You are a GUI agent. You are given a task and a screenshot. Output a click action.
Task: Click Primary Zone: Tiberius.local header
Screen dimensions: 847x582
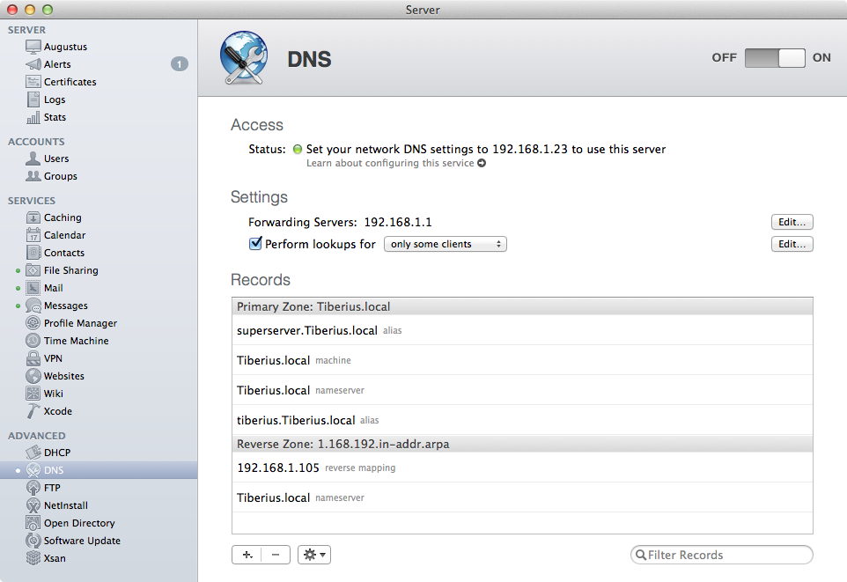click(x=522, y=306)
